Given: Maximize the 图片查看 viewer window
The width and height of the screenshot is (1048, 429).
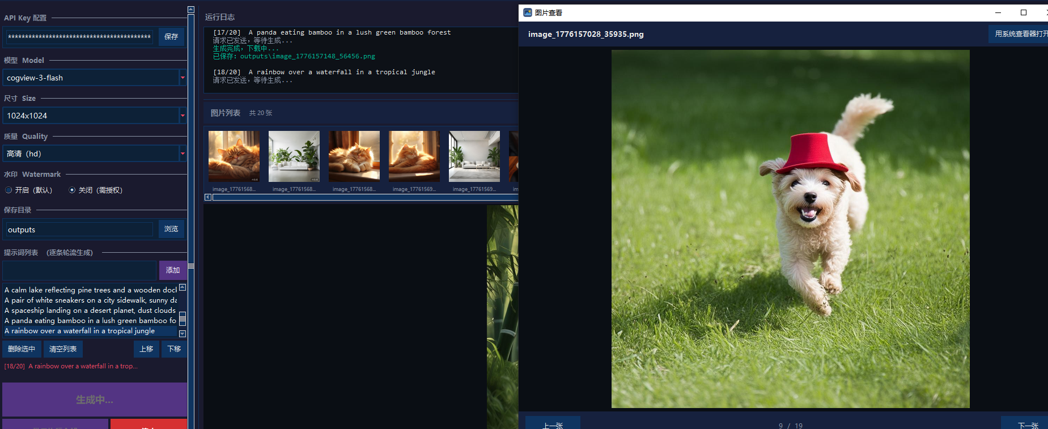Looking at the screenshot, I should click(x=1023, y=12).
